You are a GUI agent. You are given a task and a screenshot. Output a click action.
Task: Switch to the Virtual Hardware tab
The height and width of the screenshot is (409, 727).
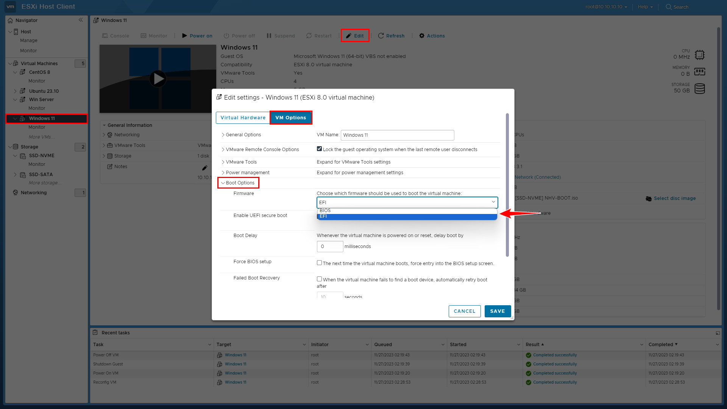tap(243, 118)
